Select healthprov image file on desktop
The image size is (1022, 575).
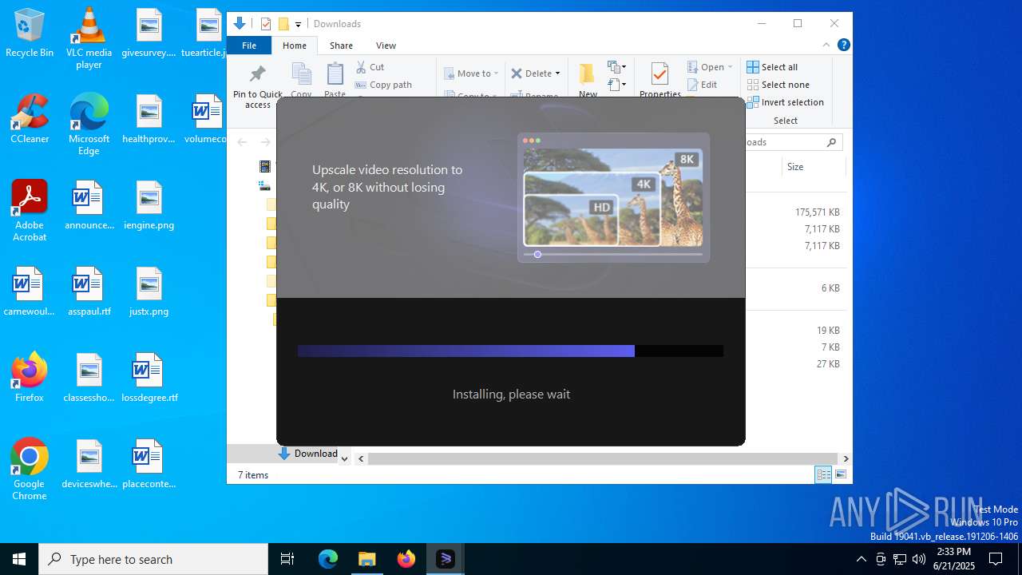(149, 119)
